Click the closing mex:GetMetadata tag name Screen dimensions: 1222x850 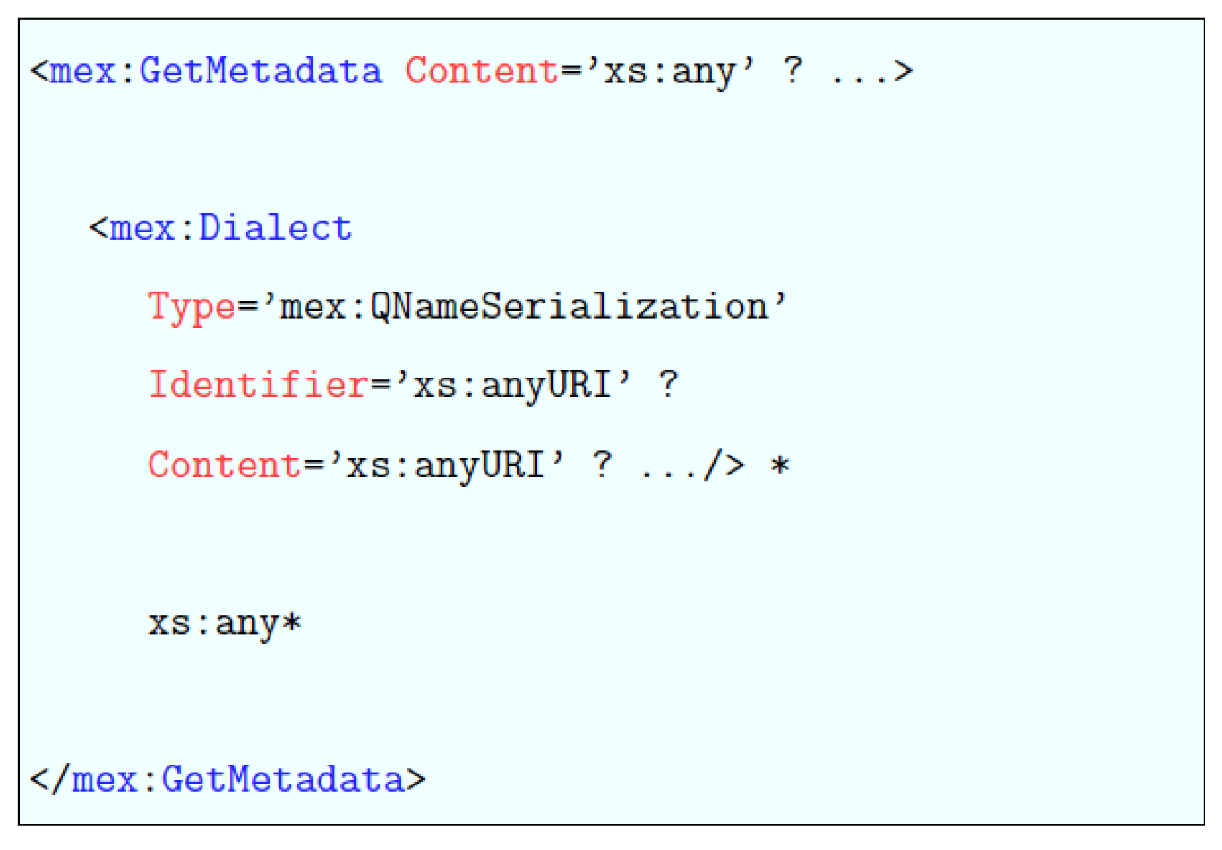[x=238, y=780]
